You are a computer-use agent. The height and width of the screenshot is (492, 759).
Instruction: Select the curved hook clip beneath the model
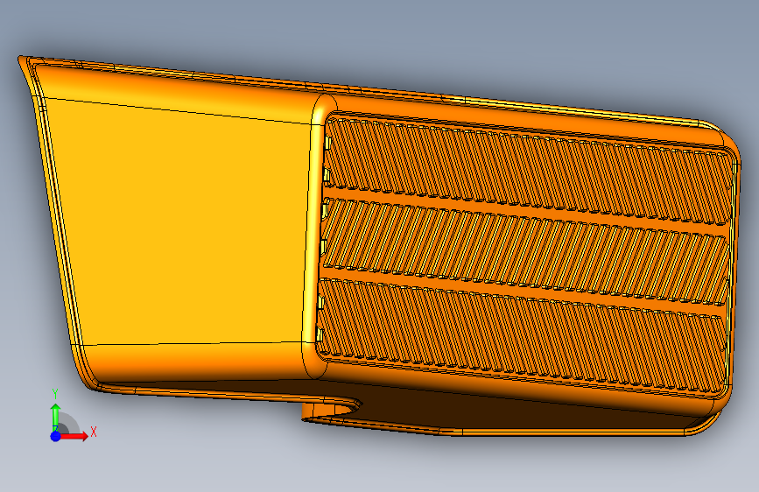click(x=333, y=410)
